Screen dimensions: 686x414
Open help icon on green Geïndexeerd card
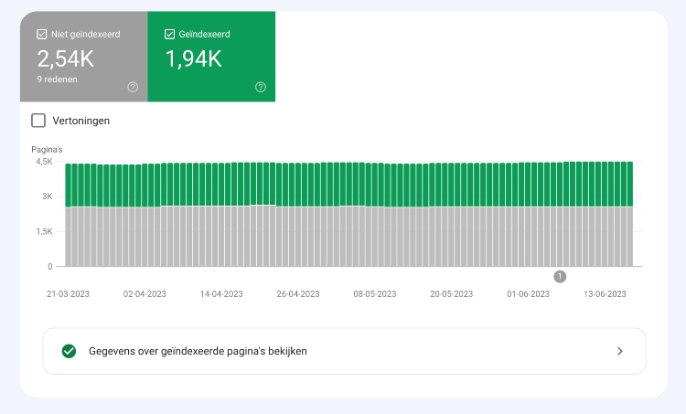pyautogui.click(x=261, y=87)
